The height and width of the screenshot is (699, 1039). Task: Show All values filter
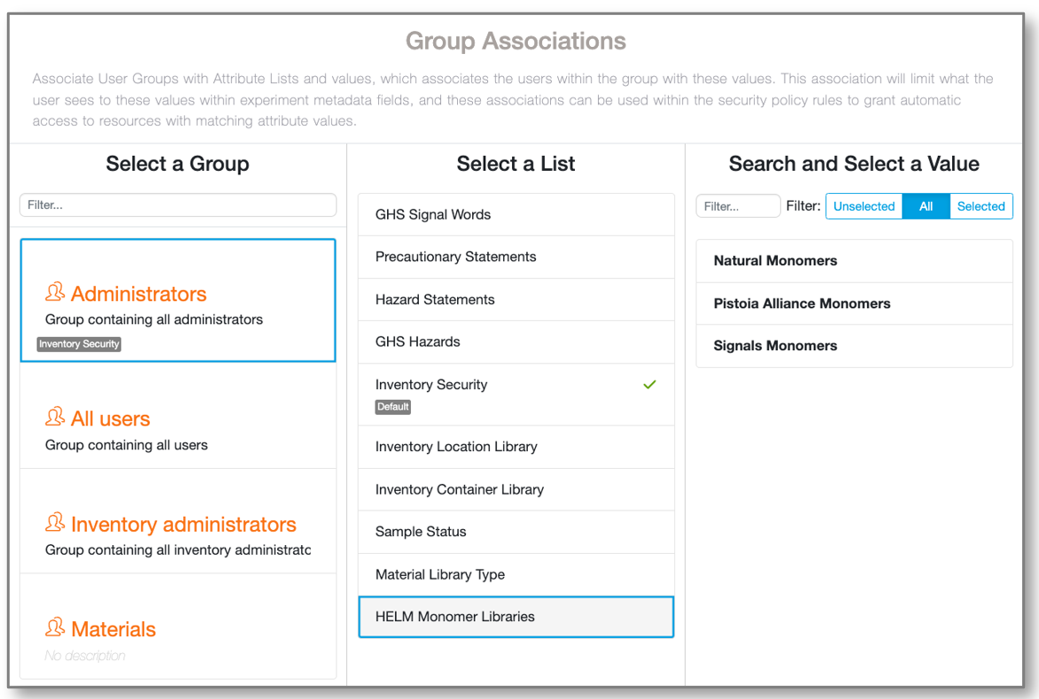(x=926, y=206)
